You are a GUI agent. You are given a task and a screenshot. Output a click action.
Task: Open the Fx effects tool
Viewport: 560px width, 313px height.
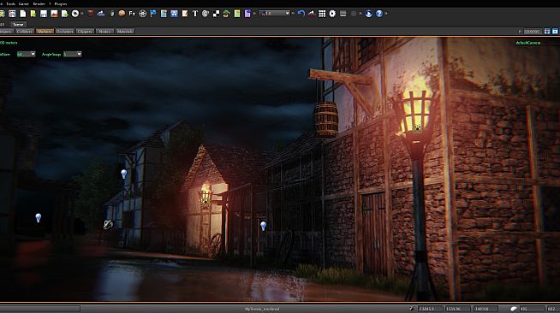click(x=132, y=14)
